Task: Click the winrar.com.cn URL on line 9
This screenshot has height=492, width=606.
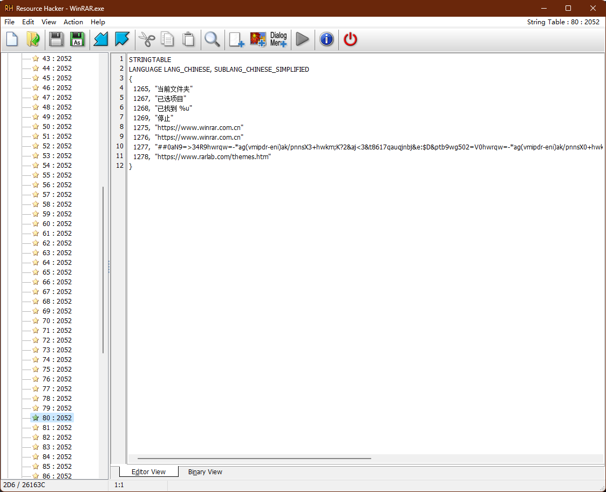Action: tap(199, 137)
